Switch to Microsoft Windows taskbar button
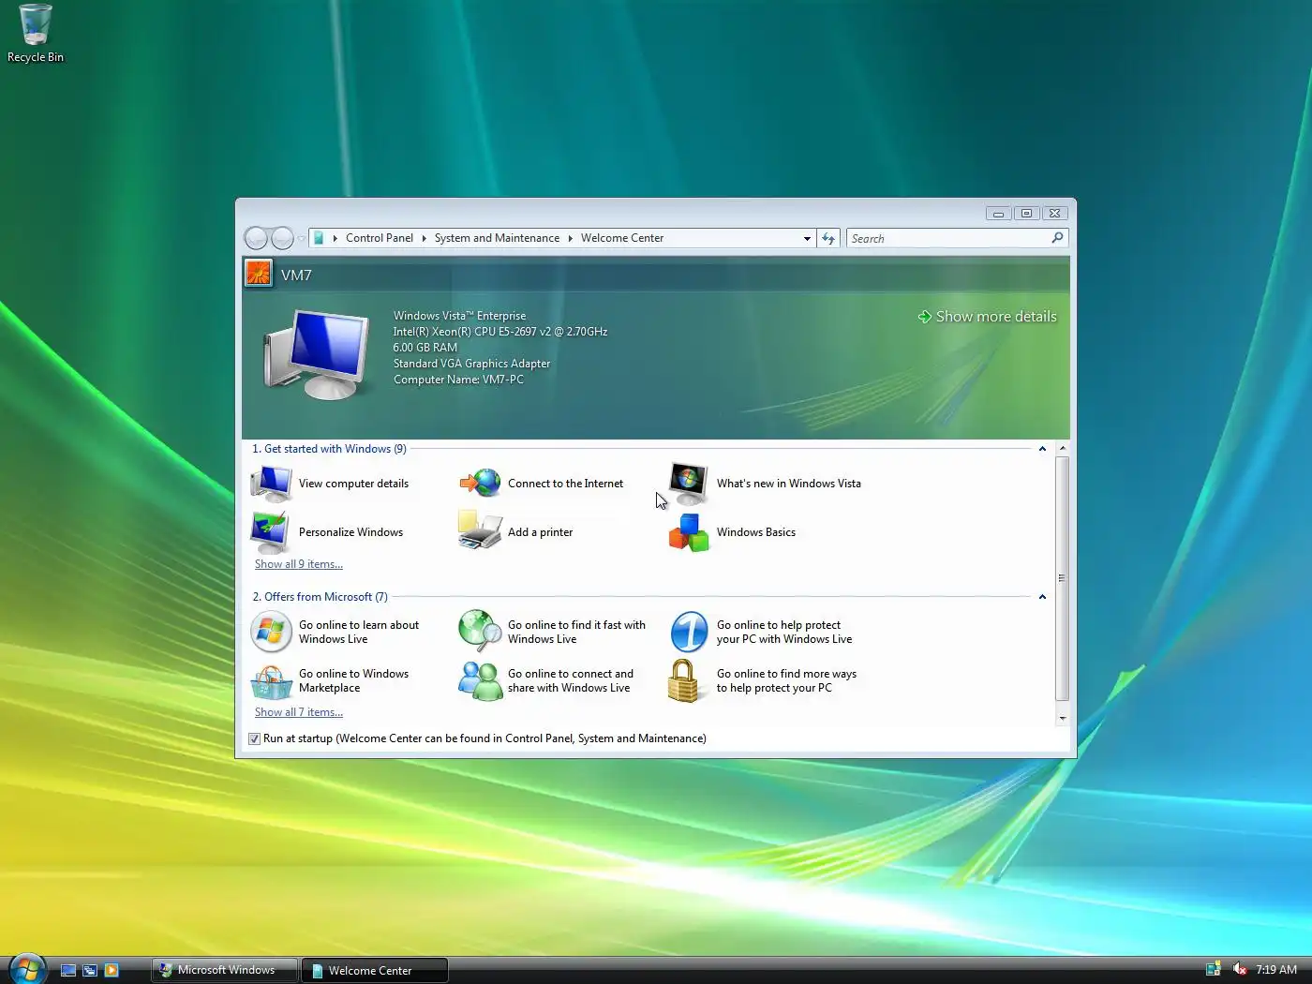 (225, 970)
